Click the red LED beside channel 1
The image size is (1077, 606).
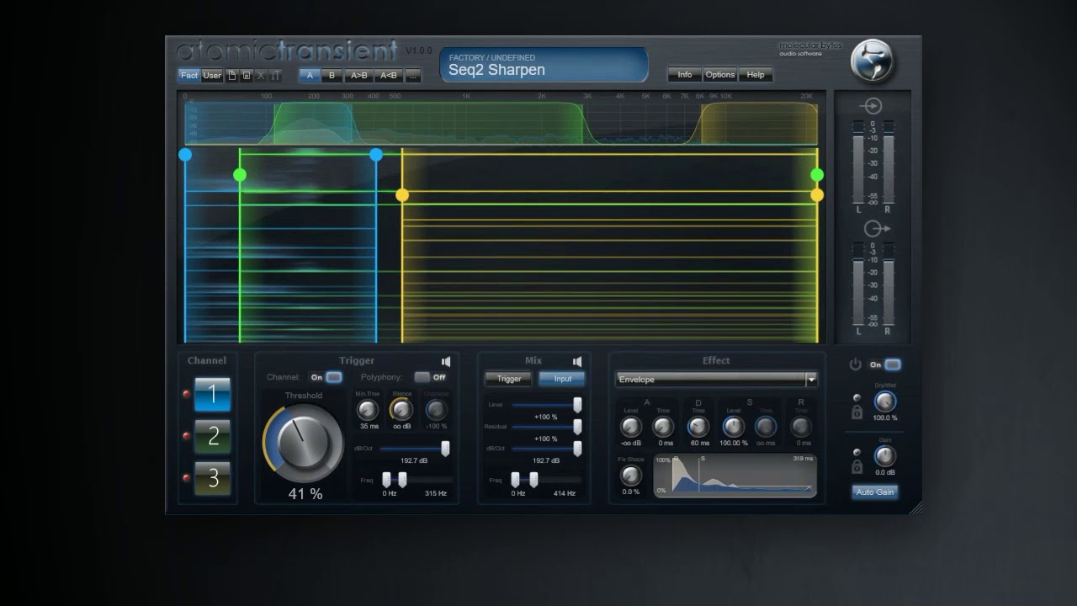click(186, 394)
